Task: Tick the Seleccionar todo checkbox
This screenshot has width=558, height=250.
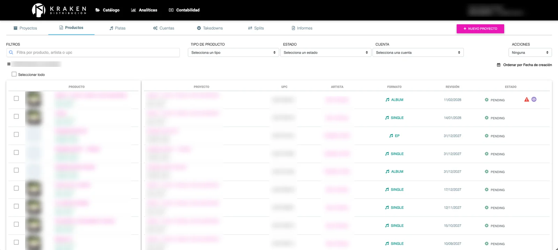Action: [14, 74]
